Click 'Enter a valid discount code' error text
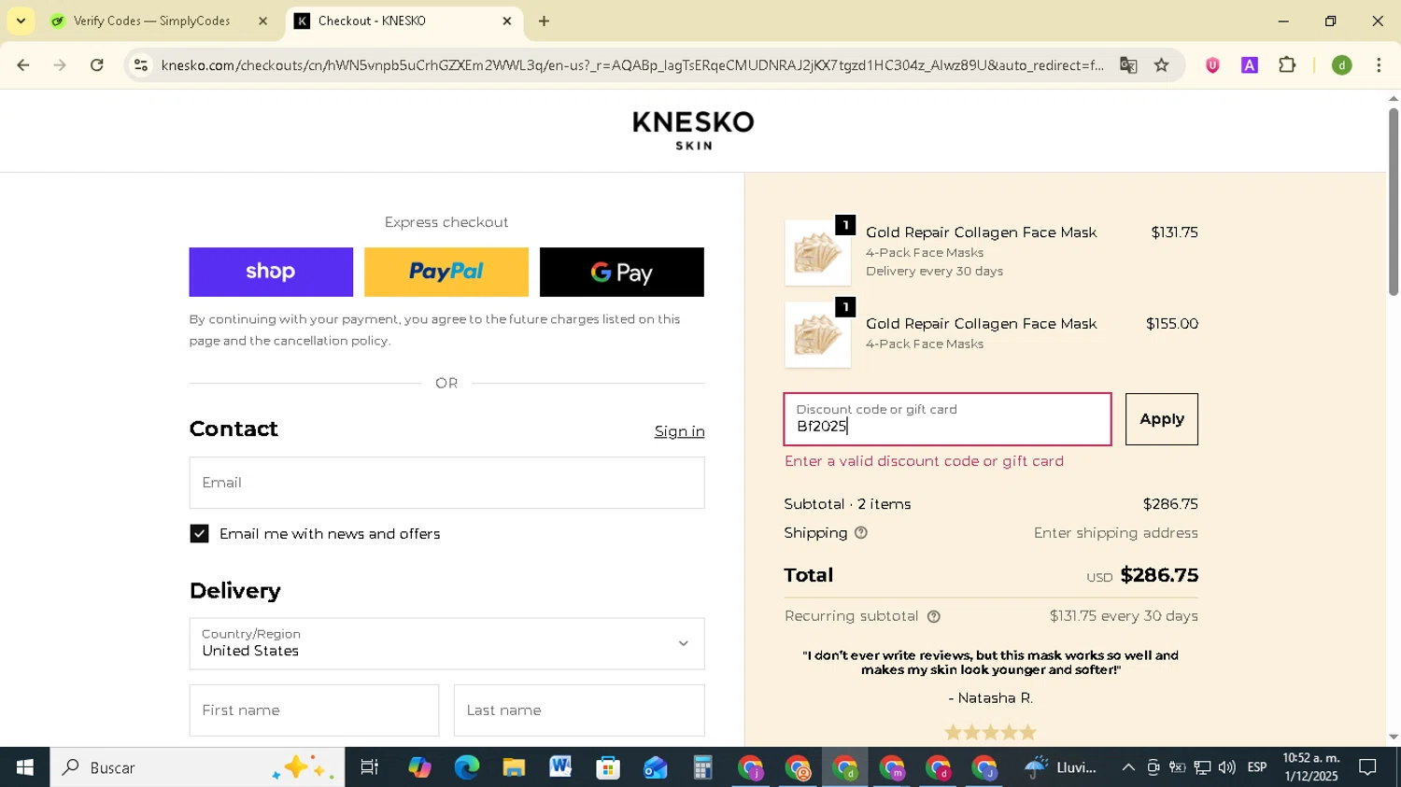Screen dimensions: 1401x787 924,461
